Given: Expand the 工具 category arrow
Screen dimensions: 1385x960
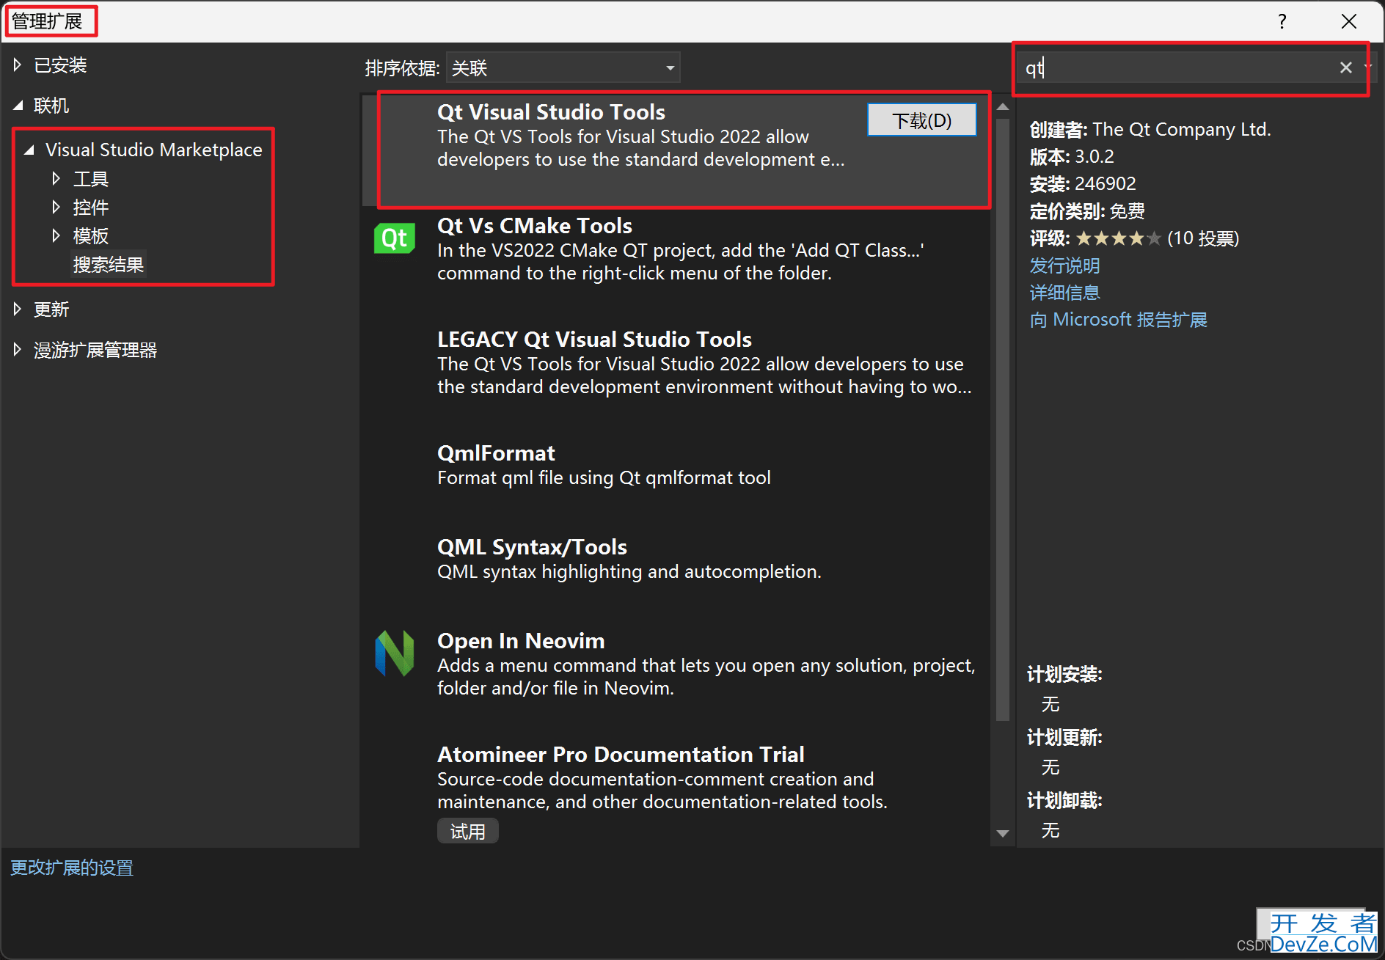Looking at the screenshot, I should [x=56, y=178].
